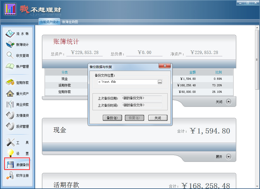Open 友情借贷 arrow icon
Screen dimensions: 260x189
point(10,115)
